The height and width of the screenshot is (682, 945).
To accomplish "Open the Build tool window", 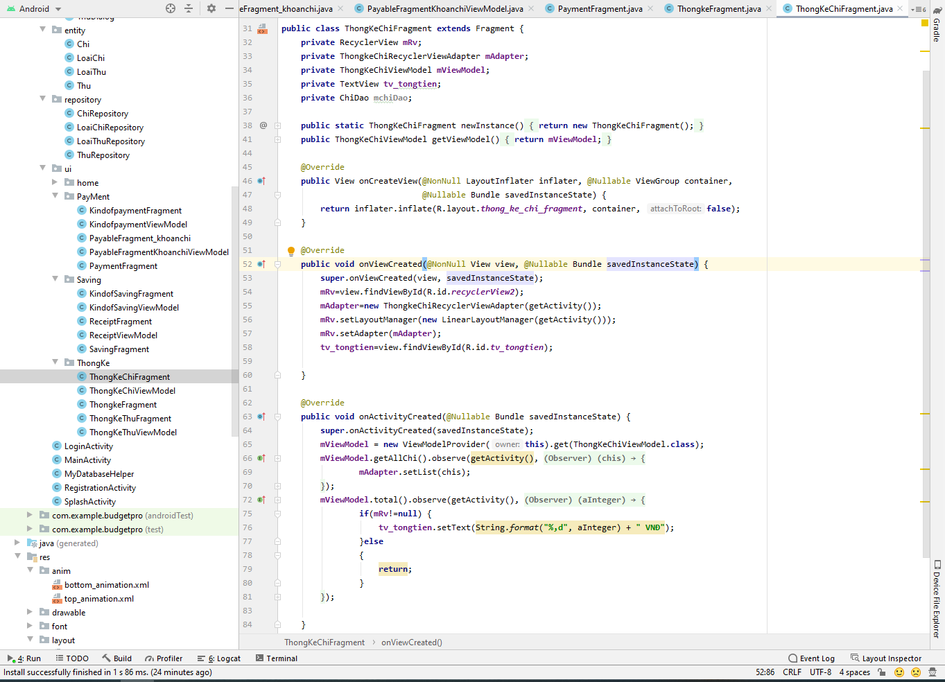I will point(116,658).
